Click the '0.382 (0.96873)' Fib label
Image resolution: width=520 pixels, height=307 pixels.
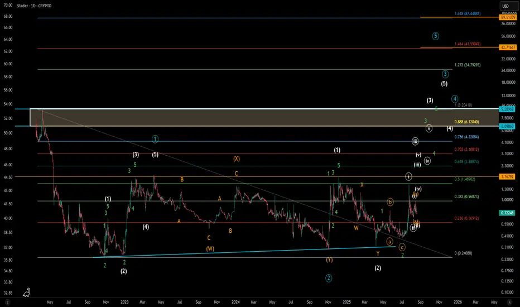coord(466,196)
